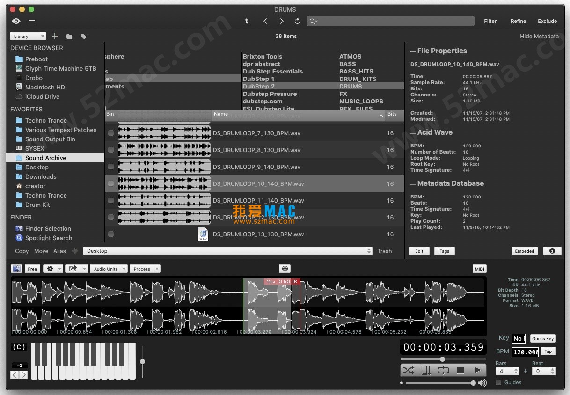Stop audio playback

coord(460,370)
